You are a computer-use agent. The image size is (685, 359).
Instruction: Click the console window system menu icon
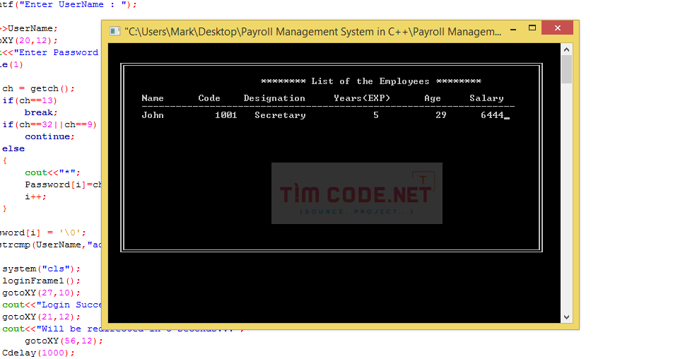[115, 31]
